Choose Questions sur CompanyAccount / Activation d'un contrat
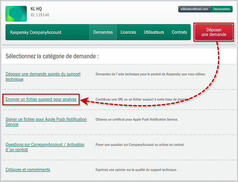238x182 pixels. coord(45,147)
